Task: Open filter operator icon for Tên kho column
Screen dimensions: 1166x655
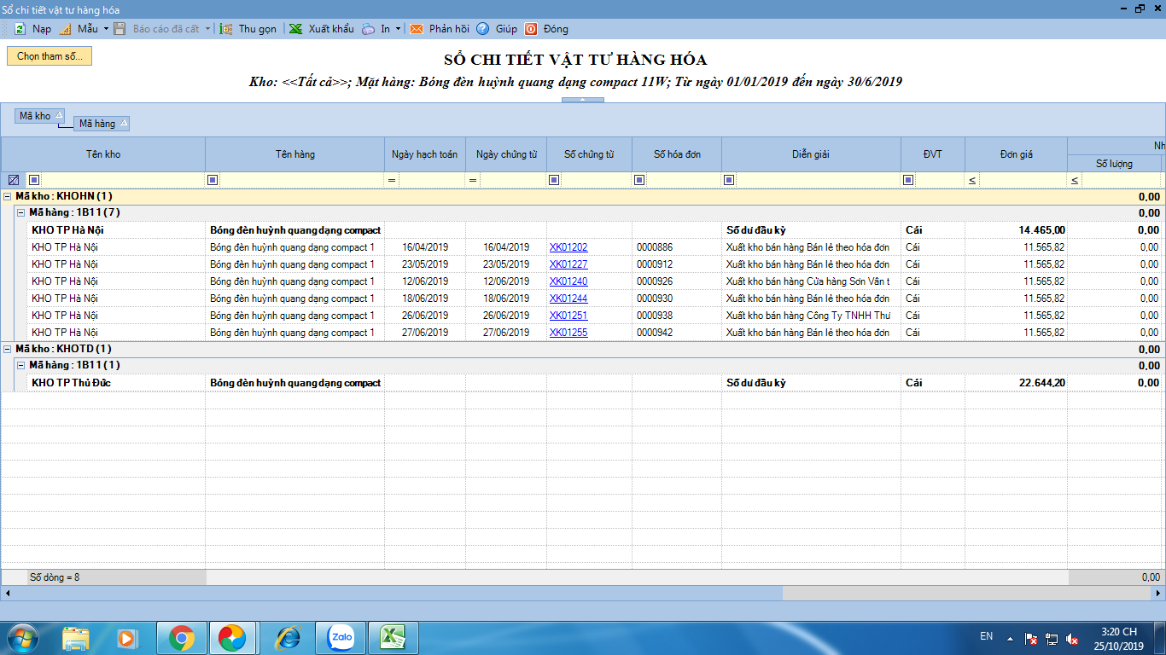Action: 34,180
